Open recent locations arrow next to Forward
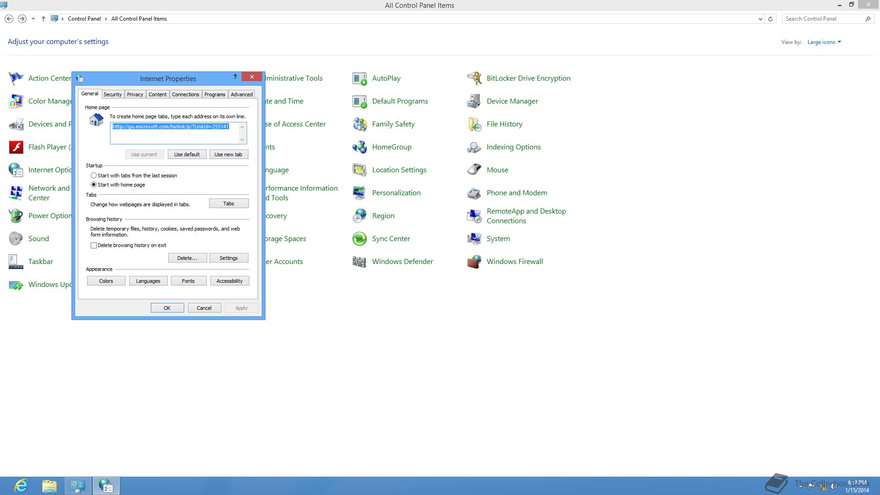Screen dimensions: 880x495 tap(33, 19)
